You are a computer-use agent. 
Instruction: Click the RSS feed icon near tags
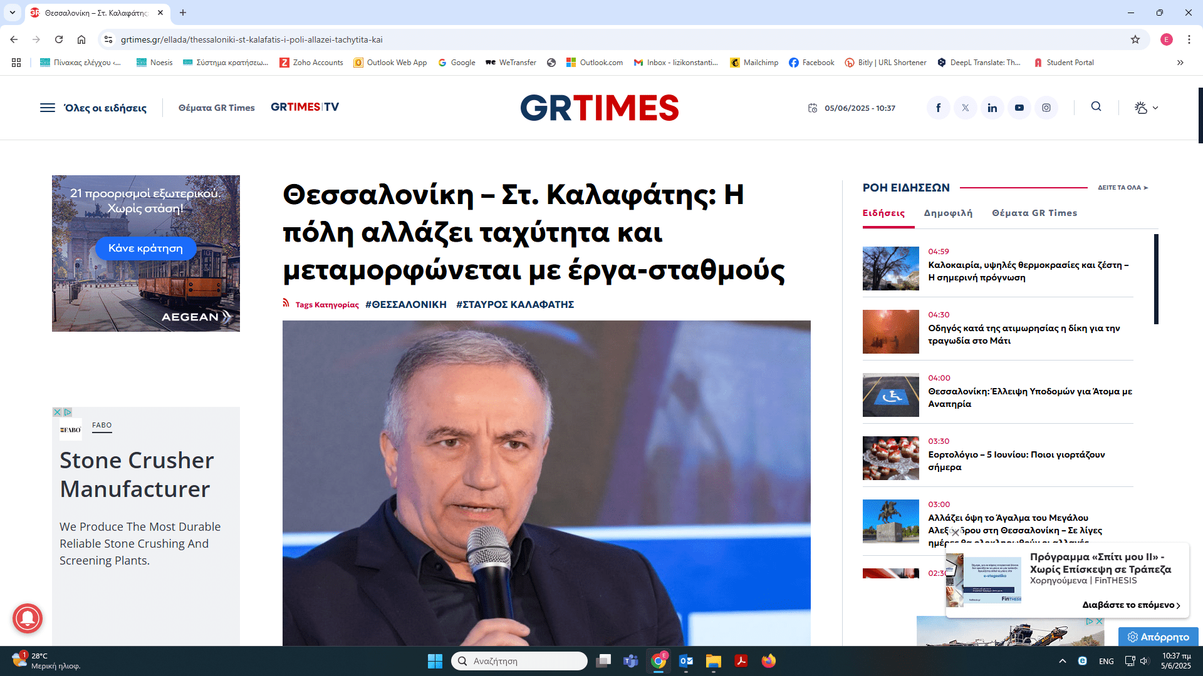click(286, 303)
